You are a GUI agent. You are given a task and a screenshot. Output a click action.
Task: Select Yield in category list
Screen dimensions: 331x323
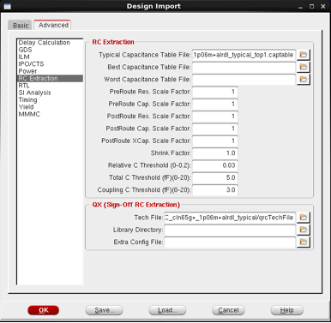coord(50,107)
